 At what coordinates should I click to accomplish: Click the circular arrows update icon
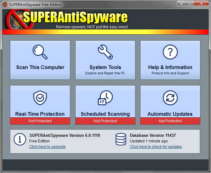coord(170,98)
